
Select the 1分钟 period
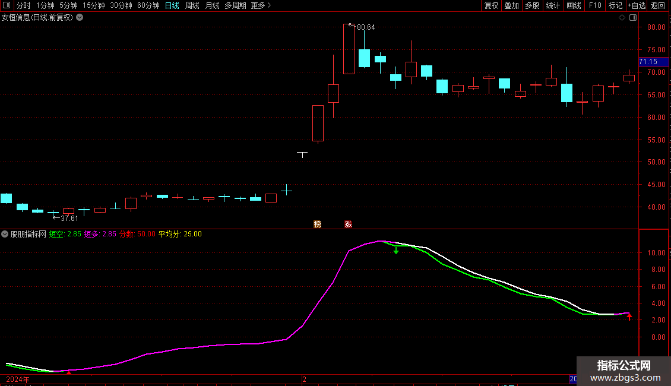tap(45, 5)
